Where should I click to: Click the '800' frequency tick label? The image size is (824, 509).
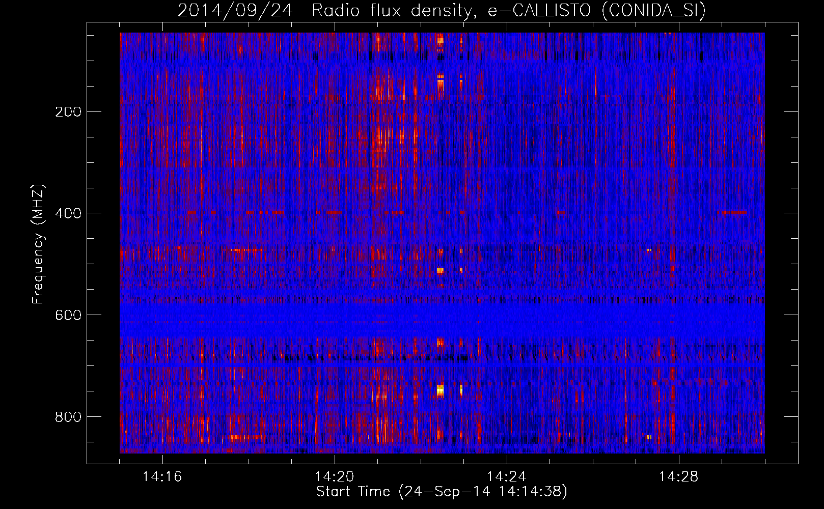pos(68,417)
